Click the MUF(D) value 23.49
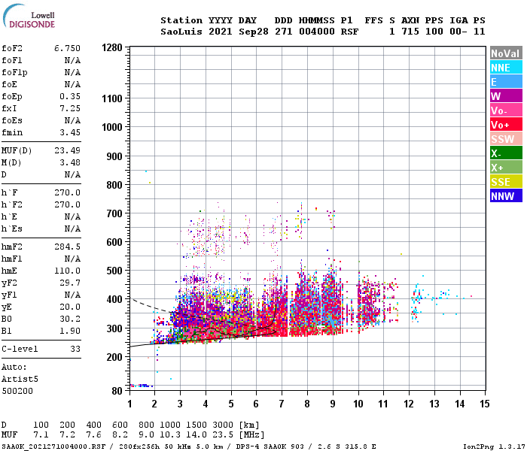This screenshot has height=451, width=527. pyautogui.click(x=68, y=150)
